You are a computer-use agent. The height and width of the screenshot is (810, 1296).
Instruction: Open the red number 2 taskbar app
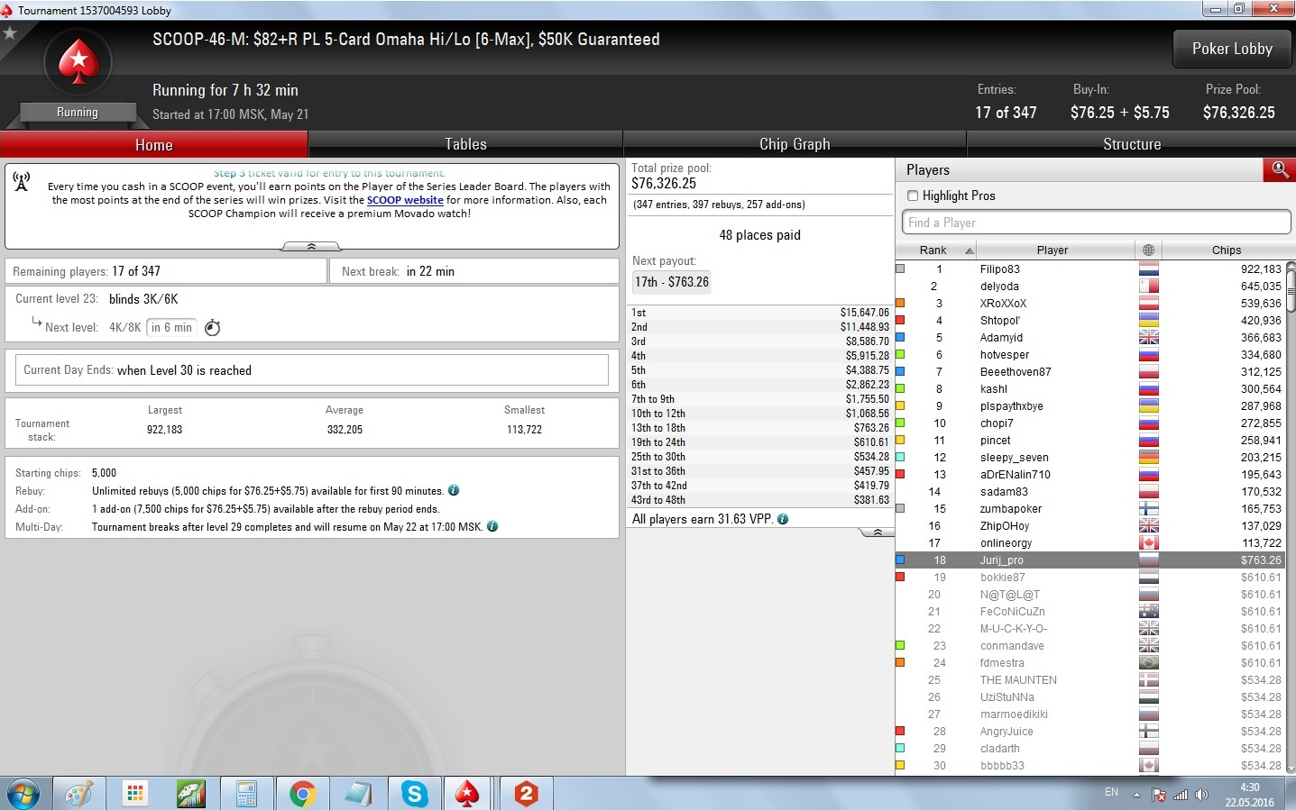click(526, 794)
